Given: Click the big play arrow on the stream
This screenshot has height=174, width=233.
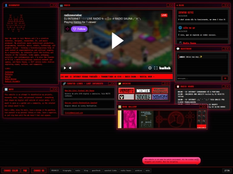Looking at the screenshot, I should coord(117,40).
